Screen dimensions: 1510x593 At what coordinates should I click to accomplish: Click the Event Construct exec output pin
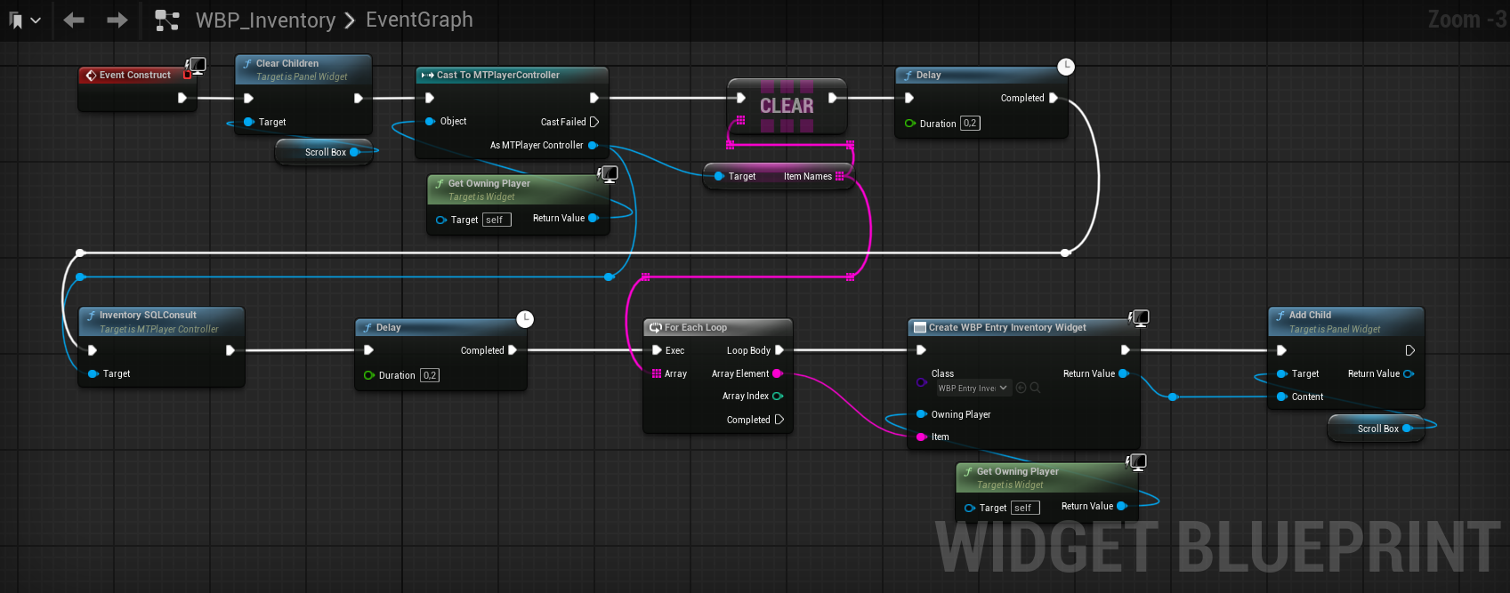click(182, 98)
